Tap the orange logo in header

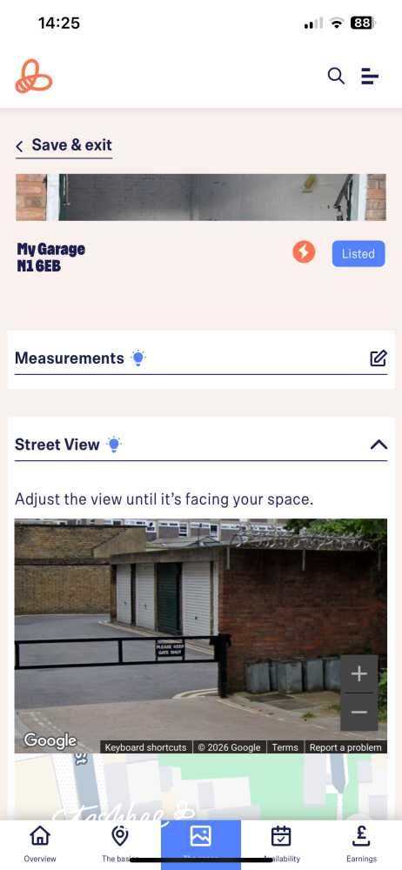(x=34, y=76)
